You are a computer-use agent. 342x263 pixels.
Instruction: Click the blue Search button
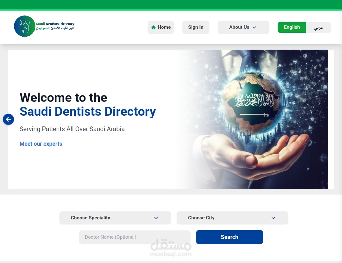pos(230,237)
